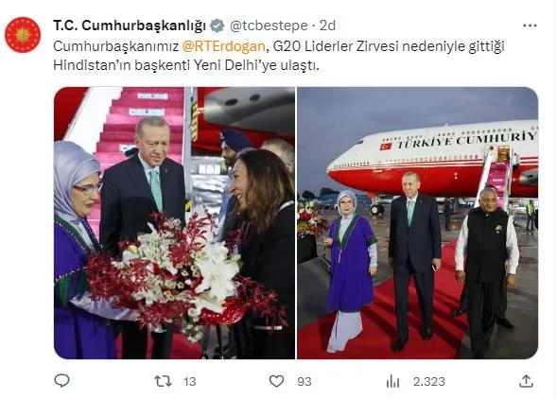Viewport: 557px width, 399px height.
Task: Click the second tweet text line about Yeni Delhi
Action: 186,65
